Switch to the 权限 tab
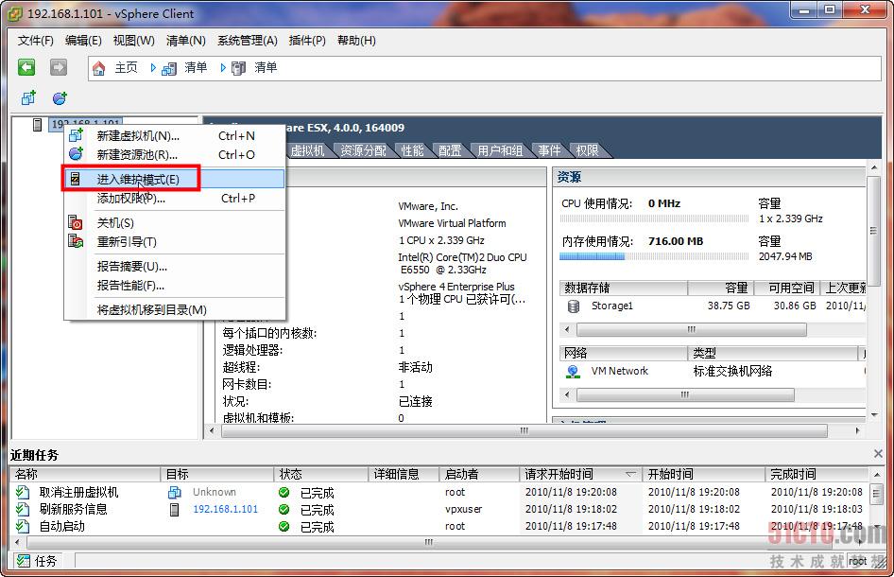 pyautogui.click(x=587, y=150)
